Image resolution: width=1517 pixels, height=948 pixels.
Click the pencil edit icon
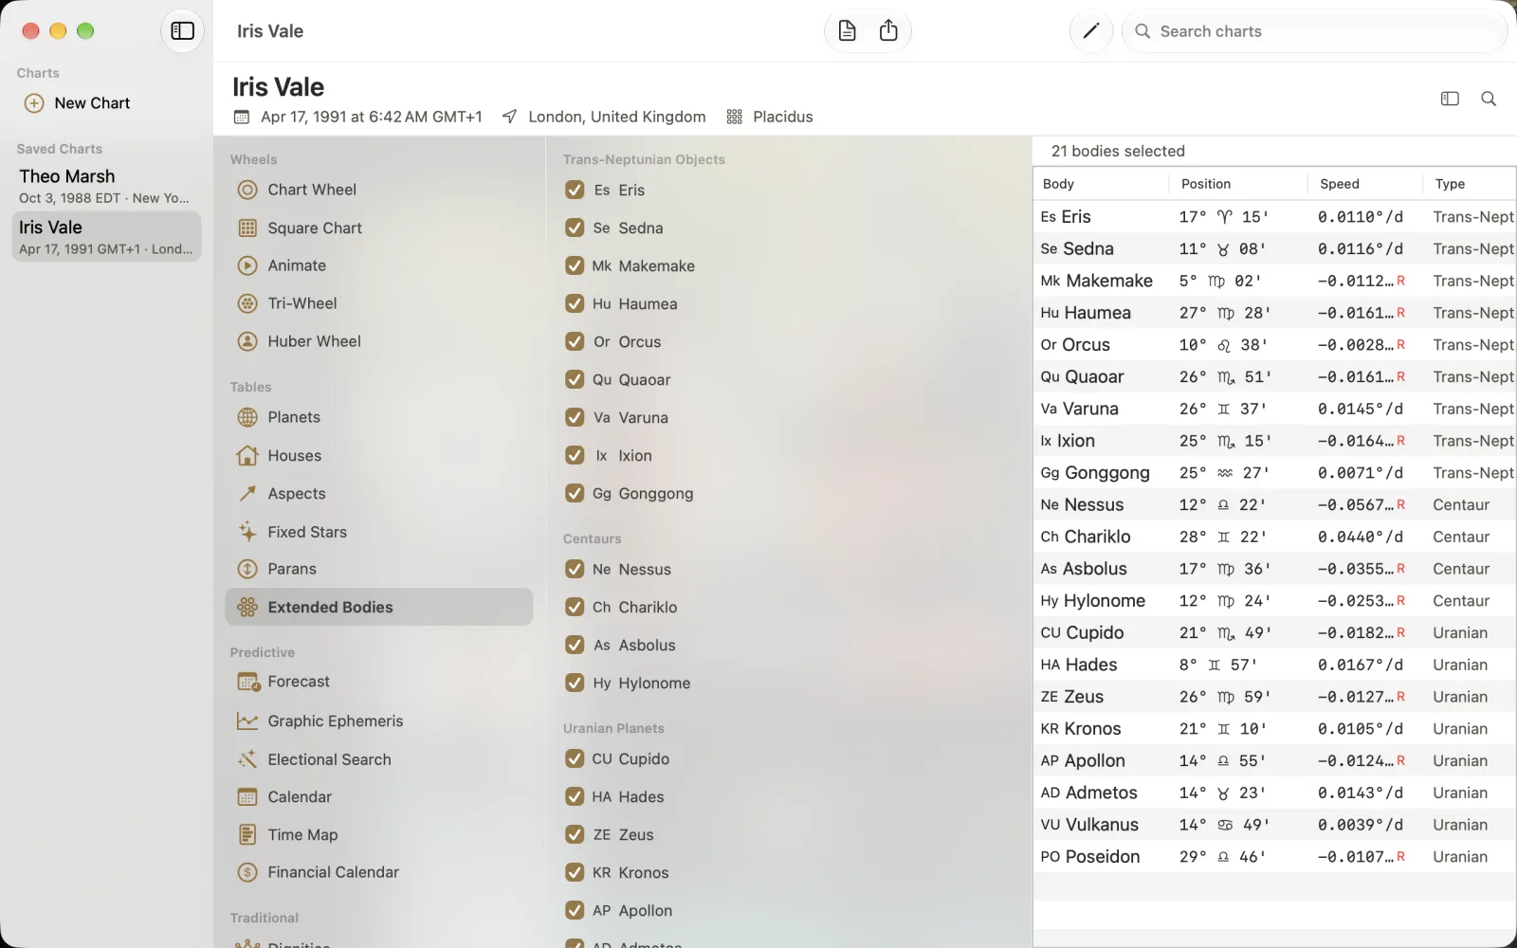tap(1091, 31)
